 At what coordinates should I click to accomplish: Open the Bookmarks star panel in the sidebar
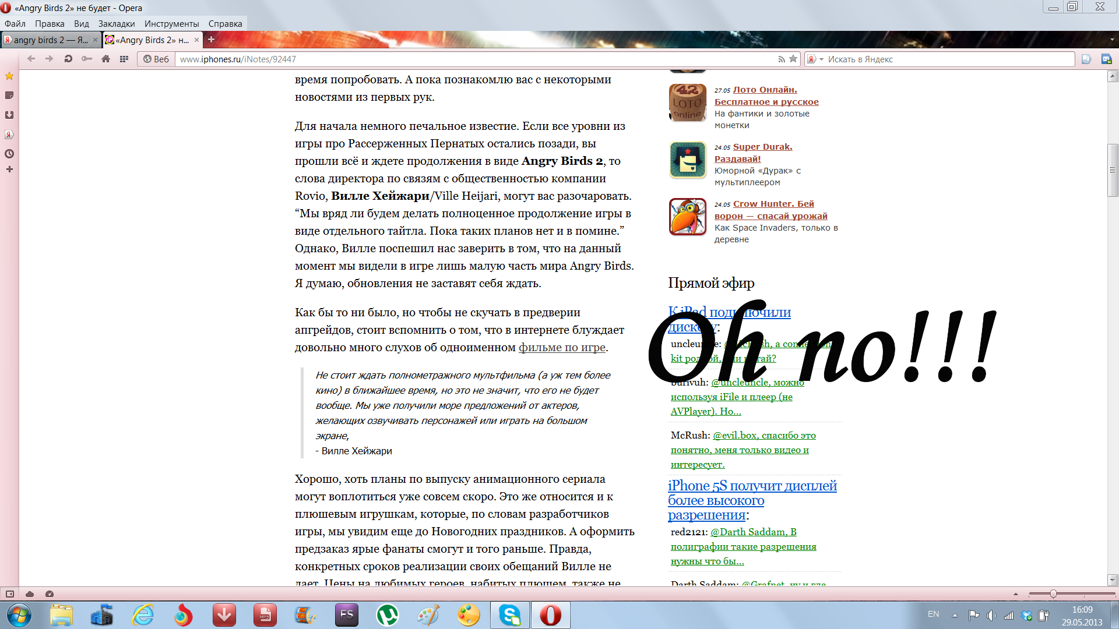pyautogui.click(x=9, y=76)
